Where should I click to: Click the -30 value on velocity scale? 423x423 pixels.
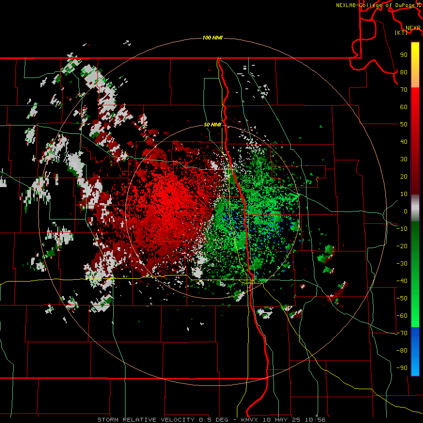[x=402, y=264]
